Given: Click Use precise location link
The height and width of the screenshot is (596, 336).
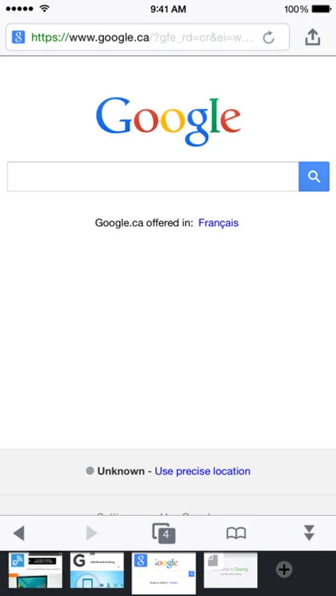Looking at the screenshot, I should point(202,472).
